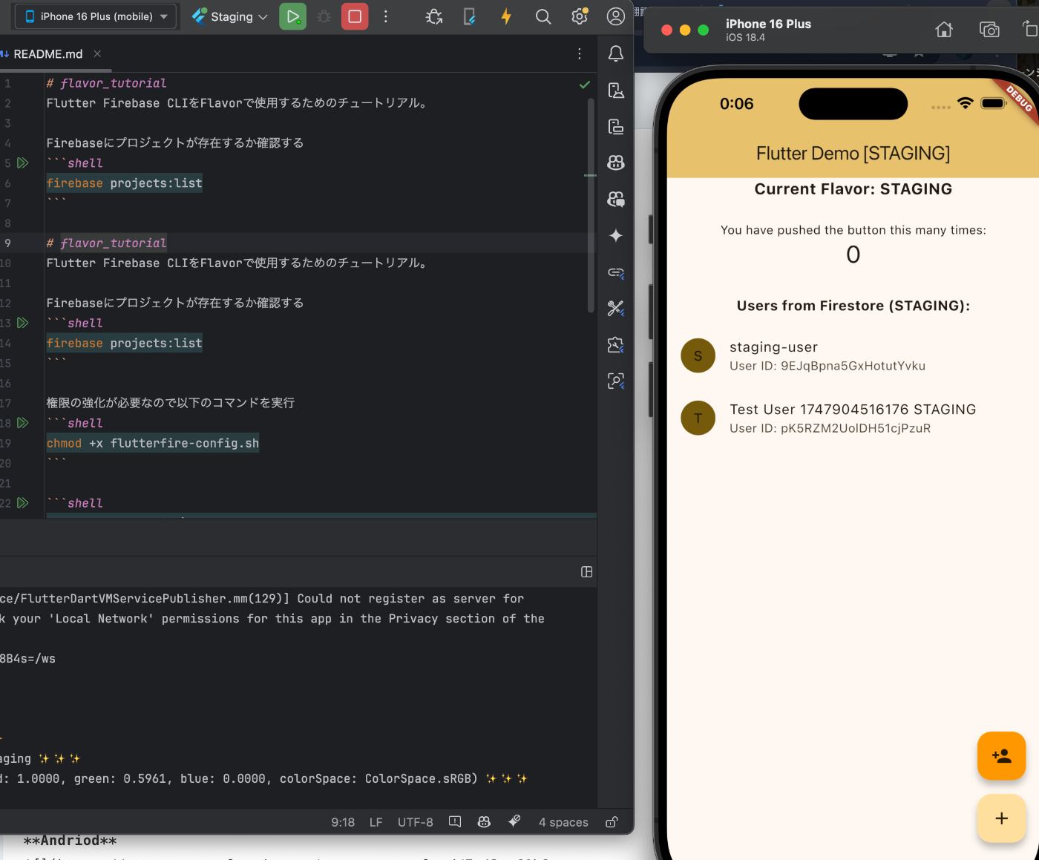1039x860 pixels.
Task: Tap Test User 1747904516176 STAGING row
Action: 853,418
